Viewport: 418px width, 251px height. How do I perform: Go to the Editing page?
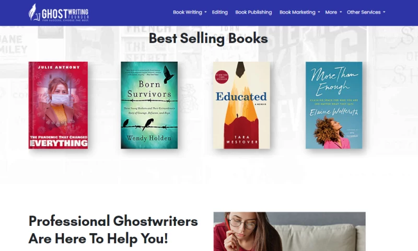click(x=219, y=12)
